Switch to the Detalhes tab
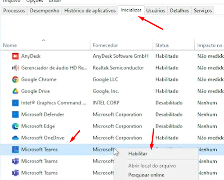 (179, 11)
